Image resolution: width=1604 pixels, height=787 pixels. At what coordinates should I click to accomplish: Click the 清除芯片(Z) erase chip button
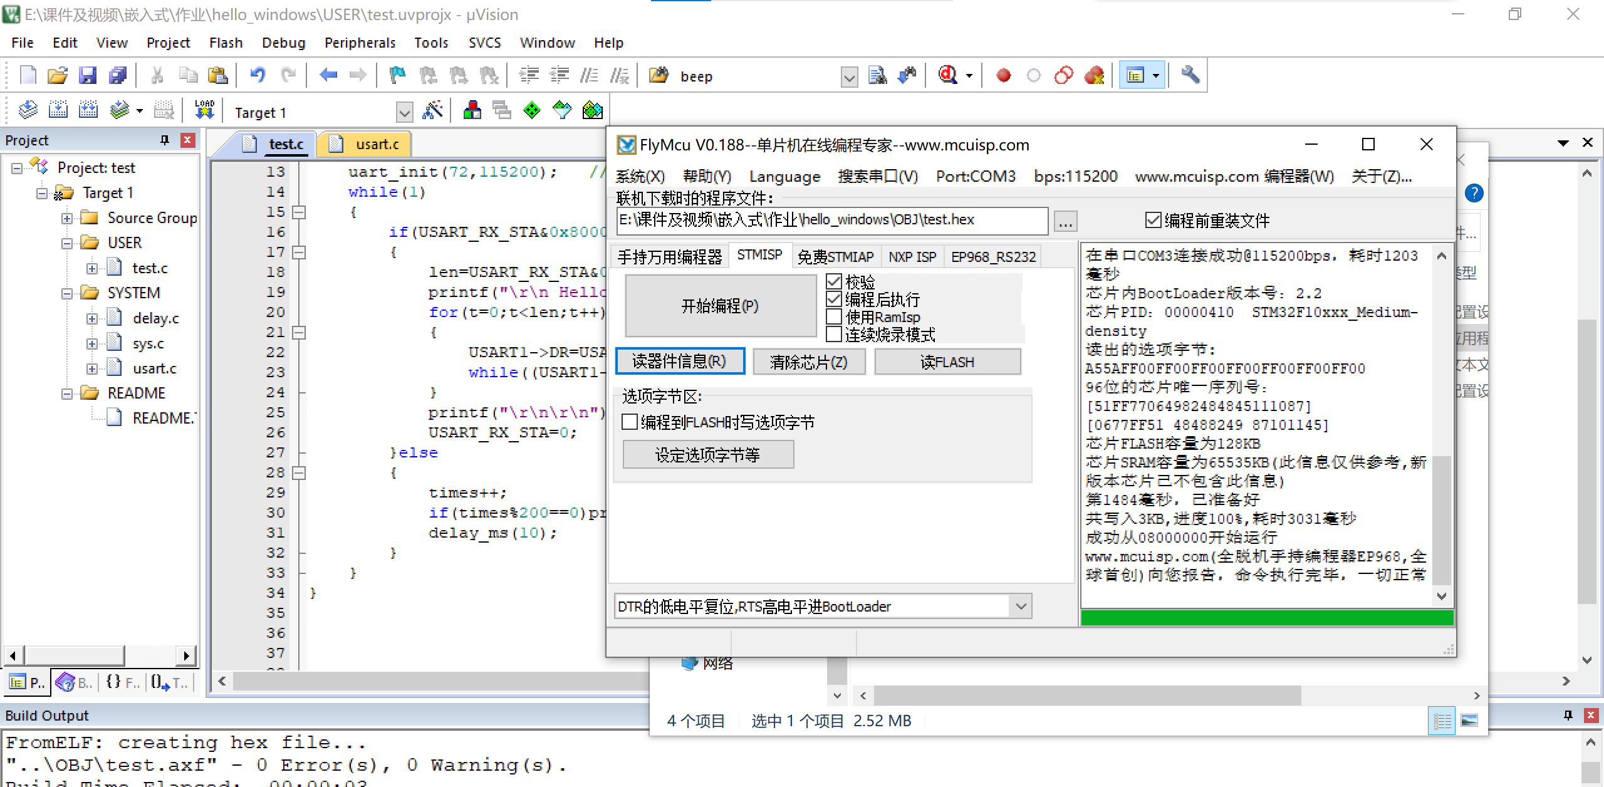pyautogui.click(x=809, y=362)
